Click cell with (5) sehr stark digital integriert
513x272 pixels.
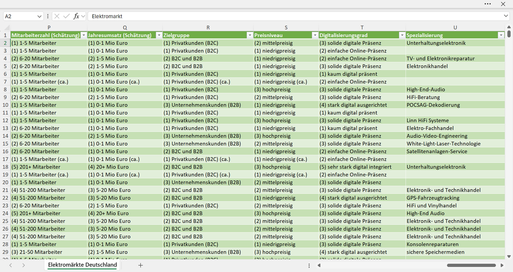point(362,167)
